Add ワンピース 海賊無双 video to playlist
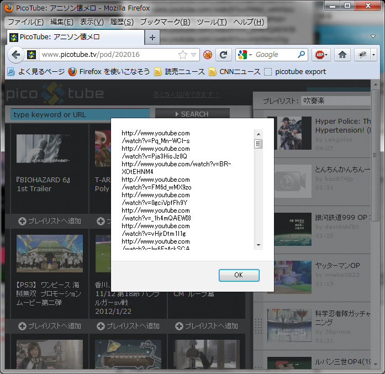This screenshot has height=374, width=385. coord(49,326)
